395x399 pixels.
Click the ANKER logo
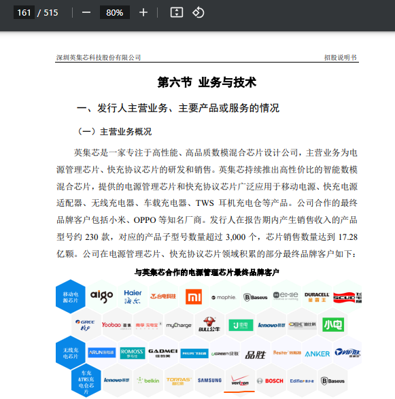coord(317,353)
